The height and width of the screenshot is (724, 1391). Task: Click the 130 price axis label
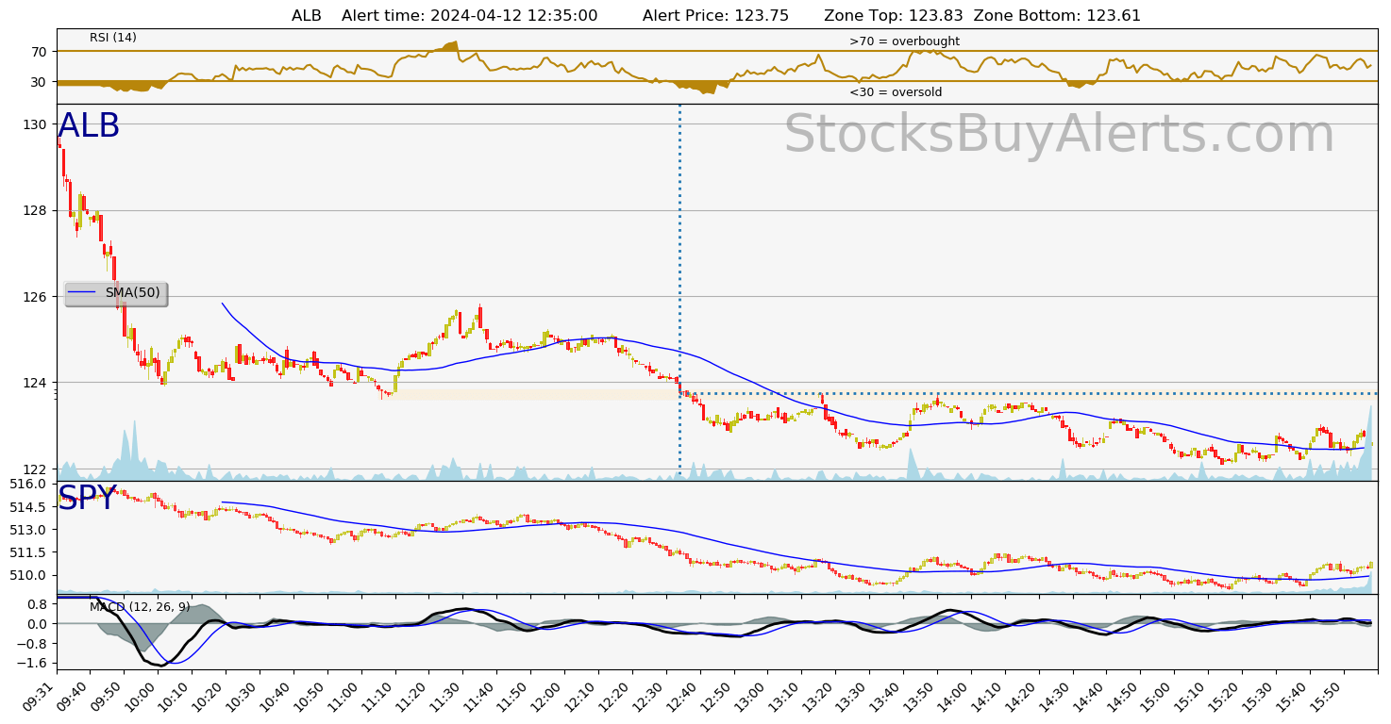coord(36,124)
